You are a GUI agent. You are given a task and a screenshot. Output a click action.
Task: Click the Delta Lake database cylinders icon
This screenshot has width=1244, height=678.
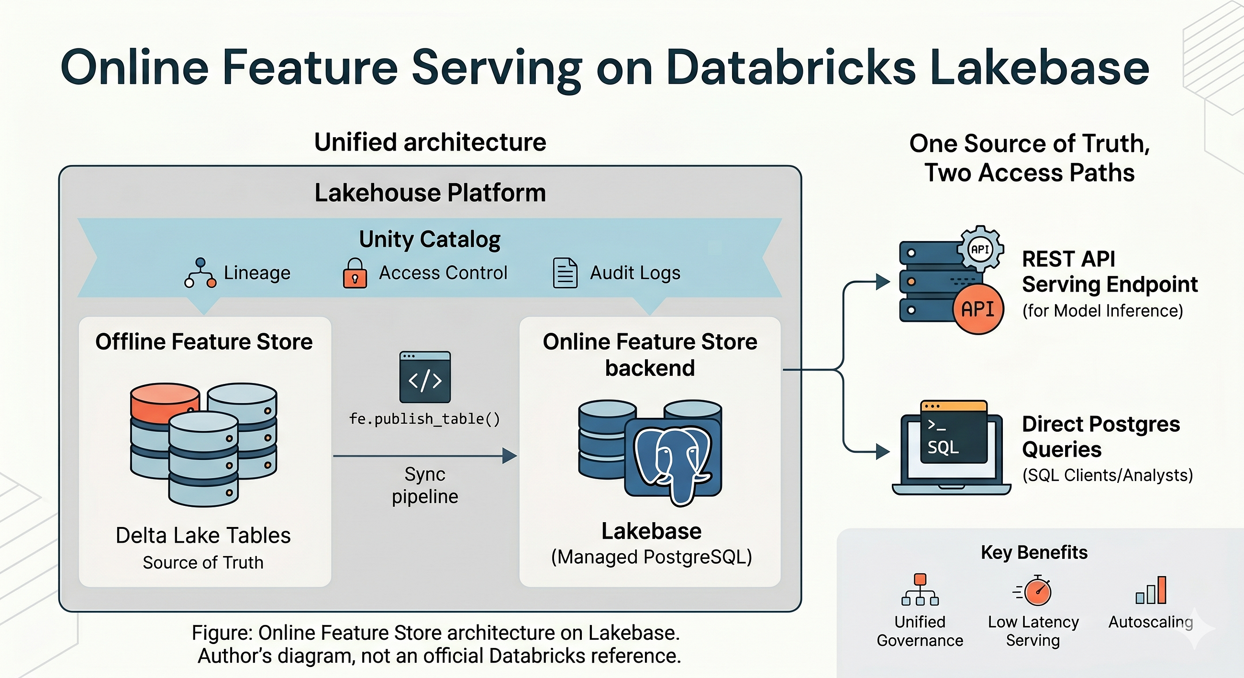click(204, 445)
